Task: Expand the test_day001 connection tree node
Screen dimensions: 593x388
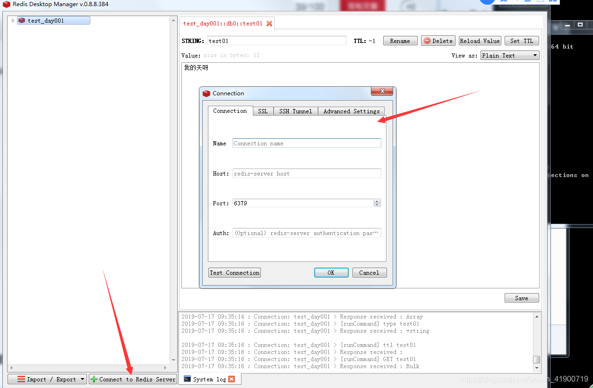Action: 13,21
